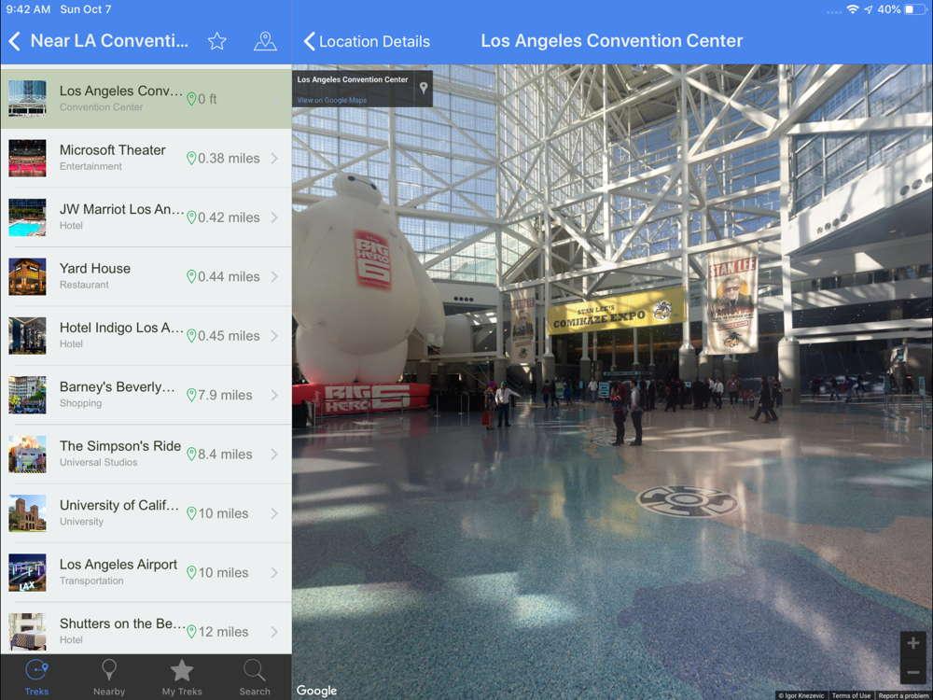Select Yard House thumbnail
The image size is (933, 700).
tap(27, 277)
